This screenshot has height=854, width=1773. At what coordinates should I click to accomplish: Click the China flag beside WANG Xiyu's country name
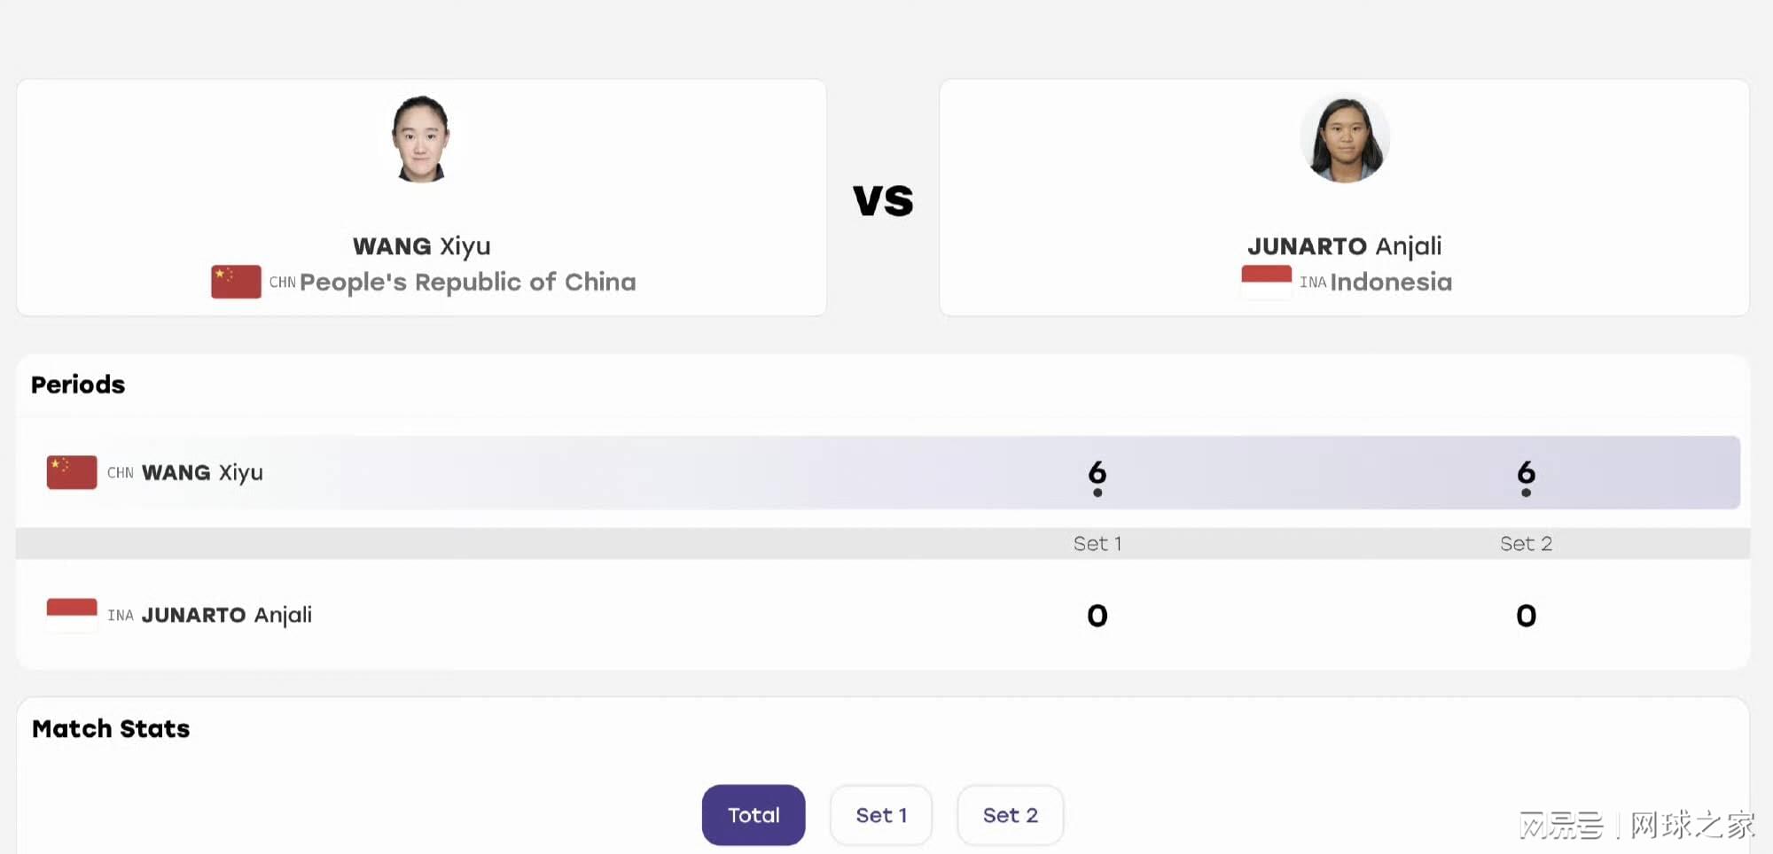[x=236, y=282]
